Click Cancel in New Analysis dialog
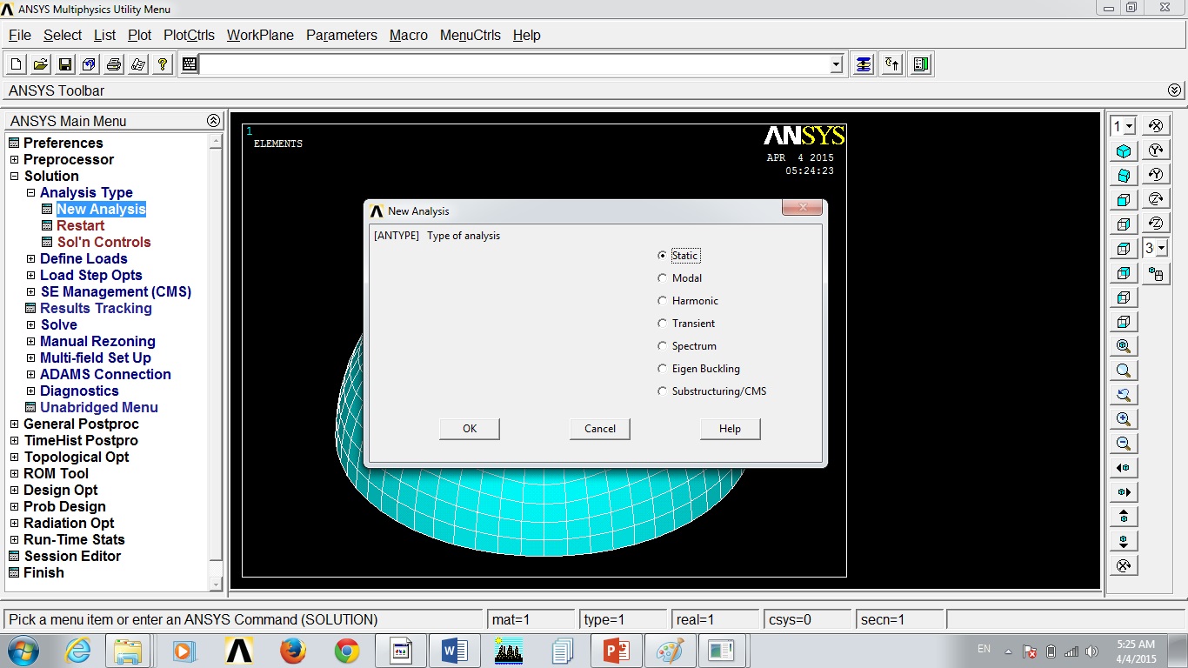This screenshot has height=668, width=1188. click(x=600, y=429)
